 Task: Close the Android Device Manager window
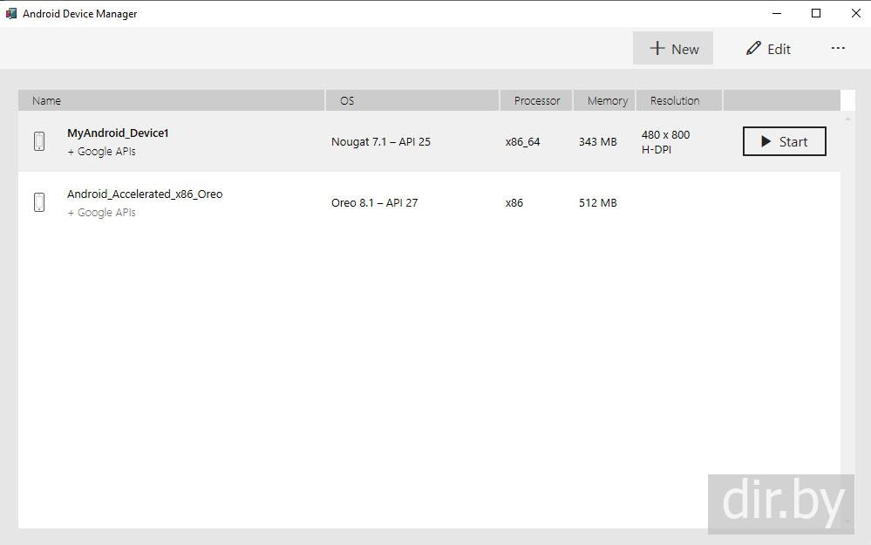click(x=856, y=13)
